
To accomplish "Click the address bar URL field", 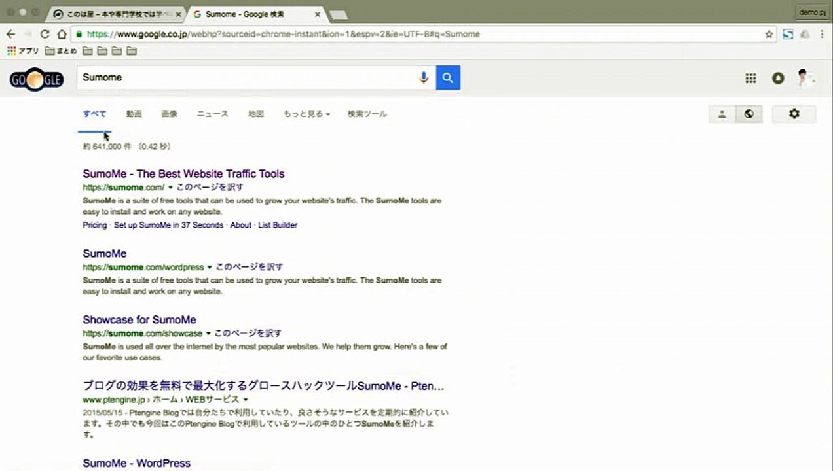I will pyautogui.click(x=419, y=34).
